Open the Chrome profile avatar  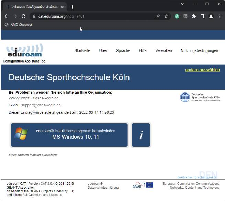(x=211, y=16)
